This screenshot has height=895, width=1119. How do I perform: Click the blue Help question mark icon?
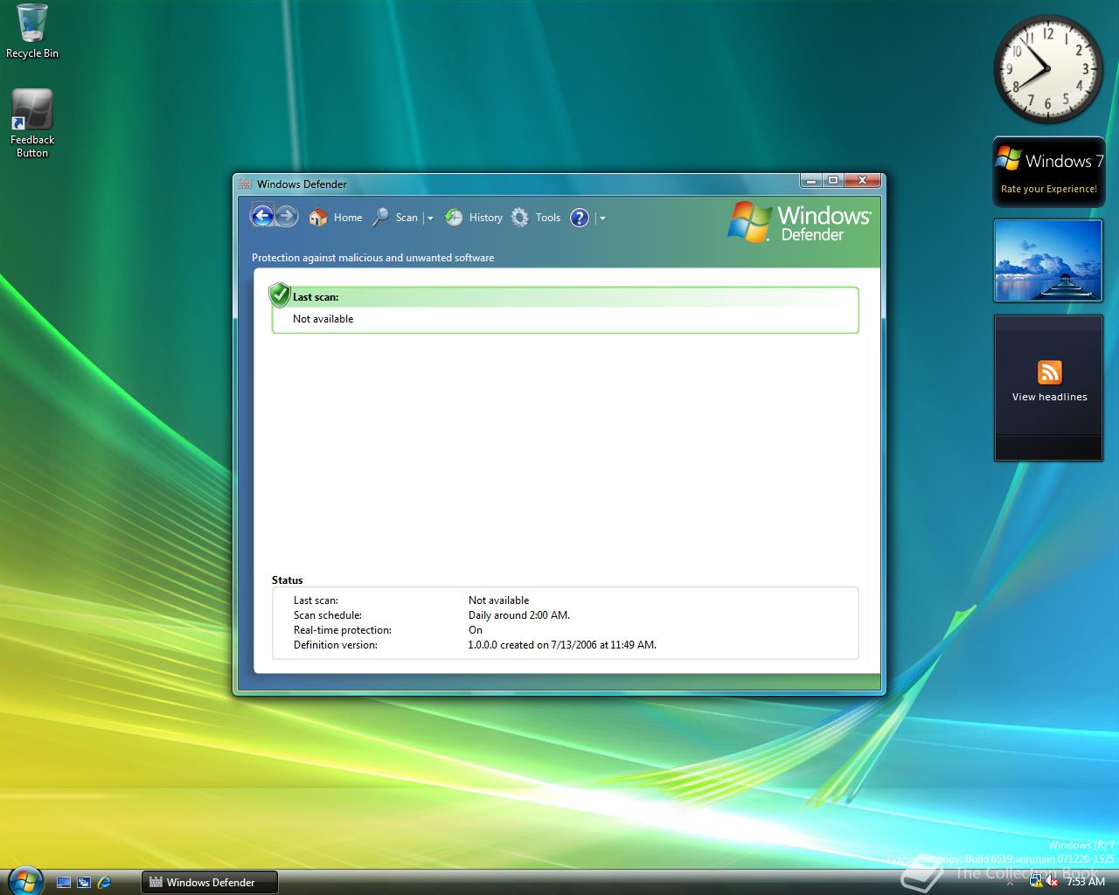coord(580,218)
